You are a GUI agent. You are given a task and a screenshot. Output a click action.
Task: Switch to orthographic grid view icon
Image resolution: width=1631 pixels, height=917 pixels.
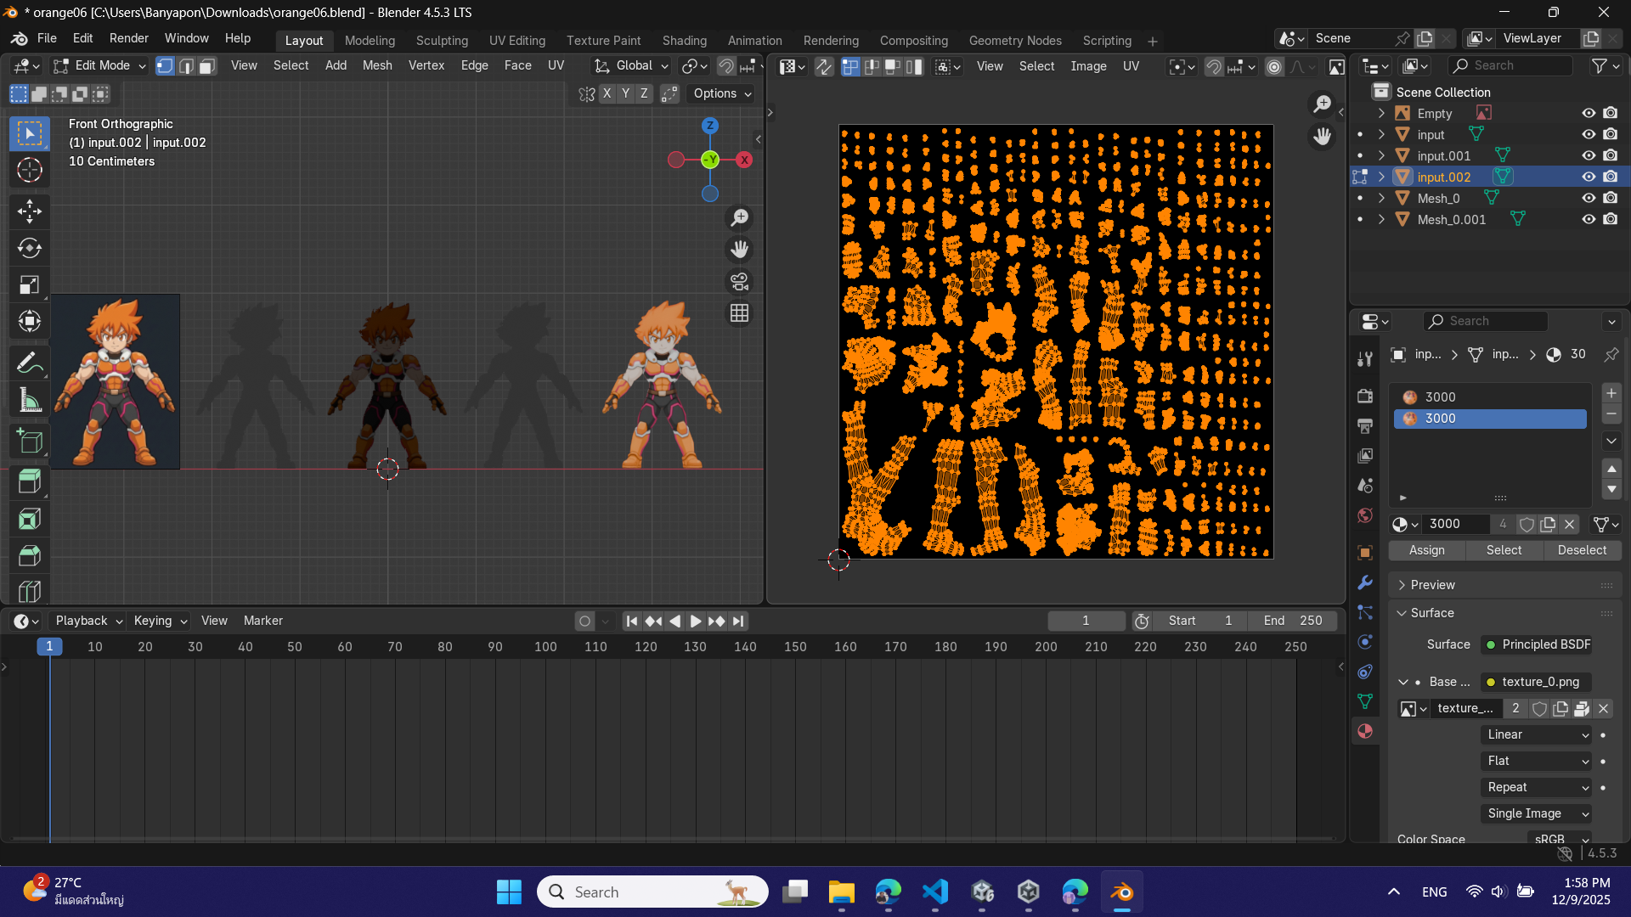[739, 313]
